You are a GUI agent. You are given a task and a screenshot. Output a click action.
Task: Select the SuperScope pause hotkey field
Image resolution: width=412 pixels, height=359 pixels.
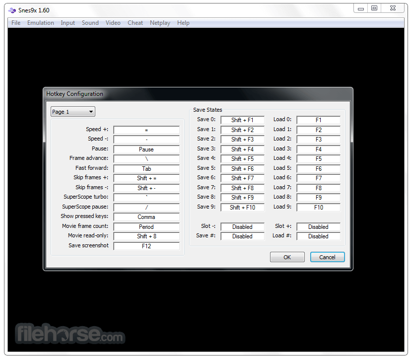[146, 208]
